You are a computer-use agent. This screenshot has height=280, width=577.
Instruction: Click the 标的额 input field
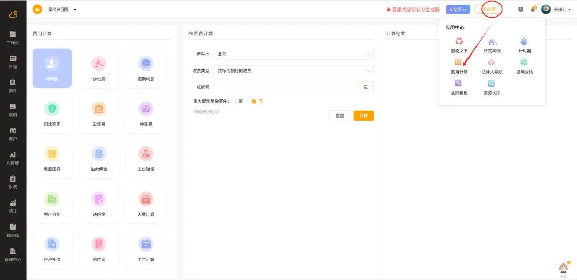click(x=284, y=87)
